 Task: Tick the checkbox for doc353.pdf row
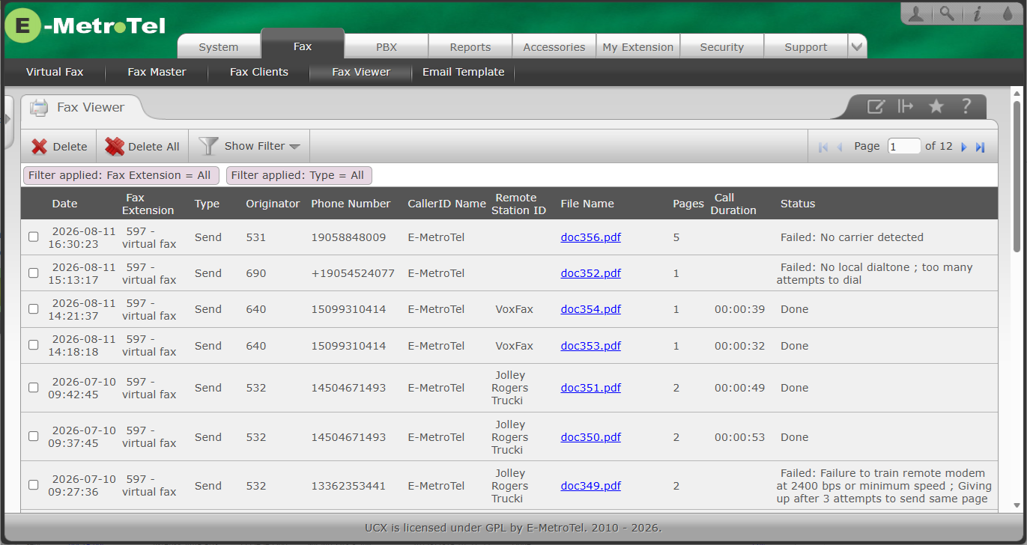(33, 345)
